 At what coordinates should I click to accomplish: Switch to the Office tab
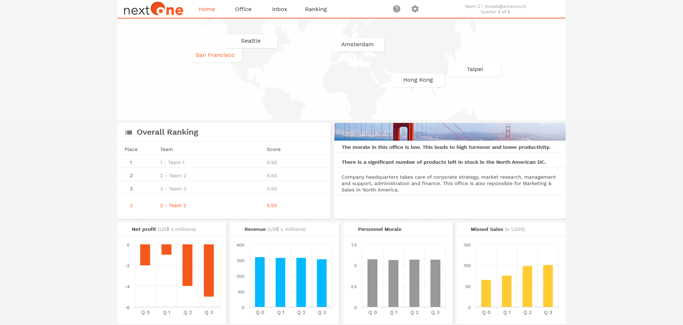(243, 9)
